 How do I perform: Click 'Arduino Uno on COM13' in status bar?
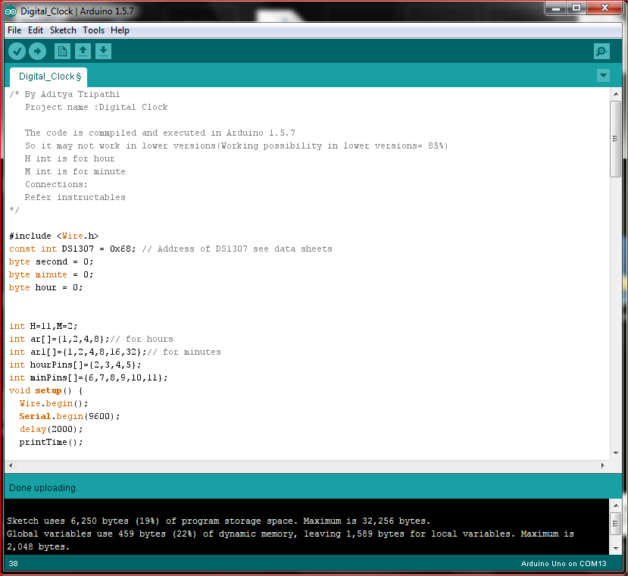564,564
